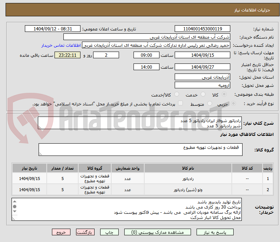This screenshot has width=280, height=242.
Task: Click resize handle of گروه کالا box
Action: 40,154
